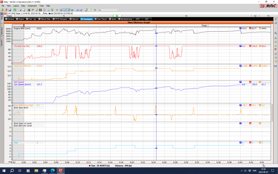Open the Tools menu
The width and height of the screenshot is (278, 174).
(42, 6)
